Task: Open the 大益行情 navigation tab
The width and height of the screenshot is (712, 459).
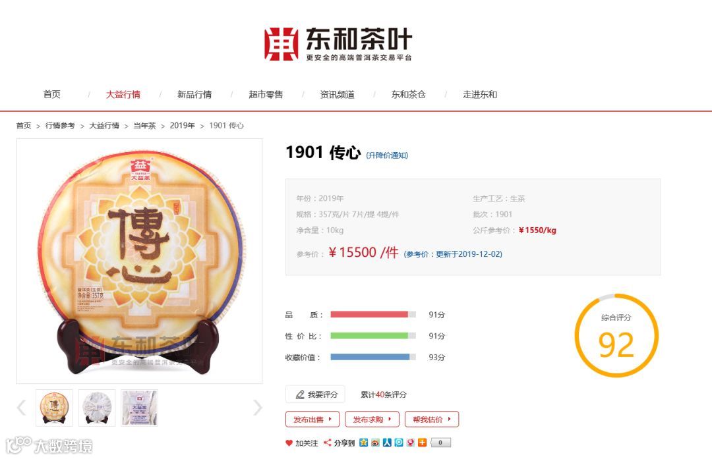Action: (123, 94)
